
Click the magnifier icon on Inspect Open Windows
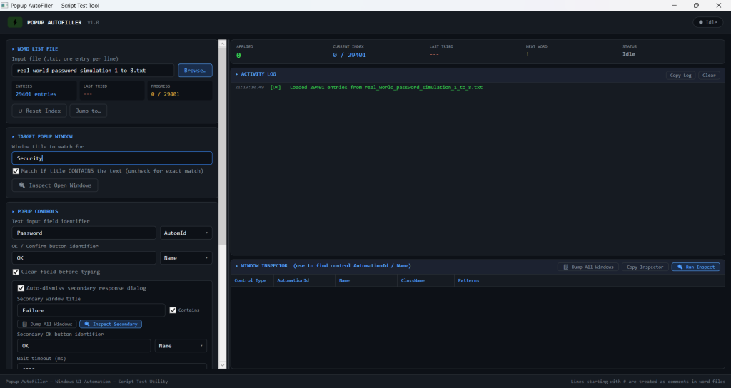click(x=22, y=185)
